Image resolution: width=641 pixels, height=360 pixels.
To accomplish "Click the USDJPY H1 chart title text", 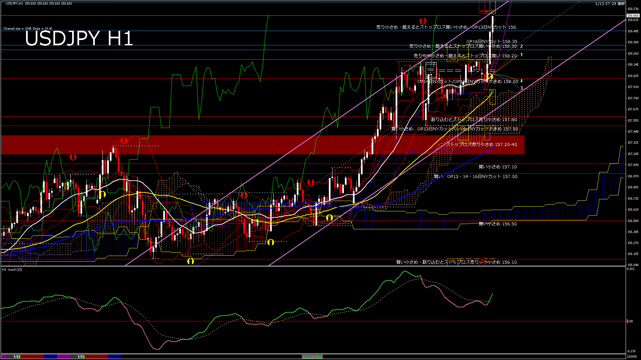I will pyautogui.click(x=79, y=38).
